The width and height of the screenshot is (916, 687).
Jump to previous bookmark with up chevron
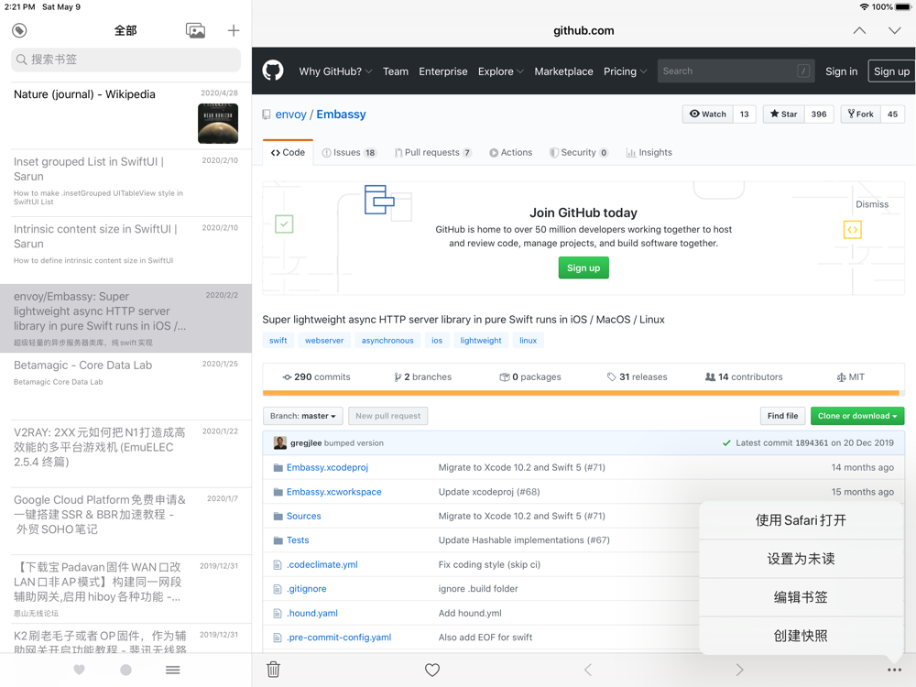click(859, 30)
